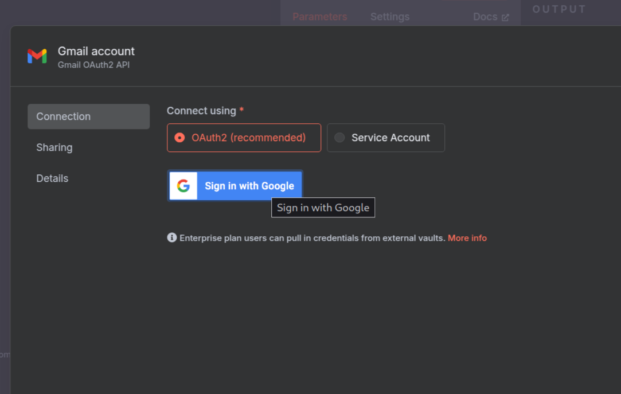Click the Google G logo
The image size is (621, 394).
[183, 186]
